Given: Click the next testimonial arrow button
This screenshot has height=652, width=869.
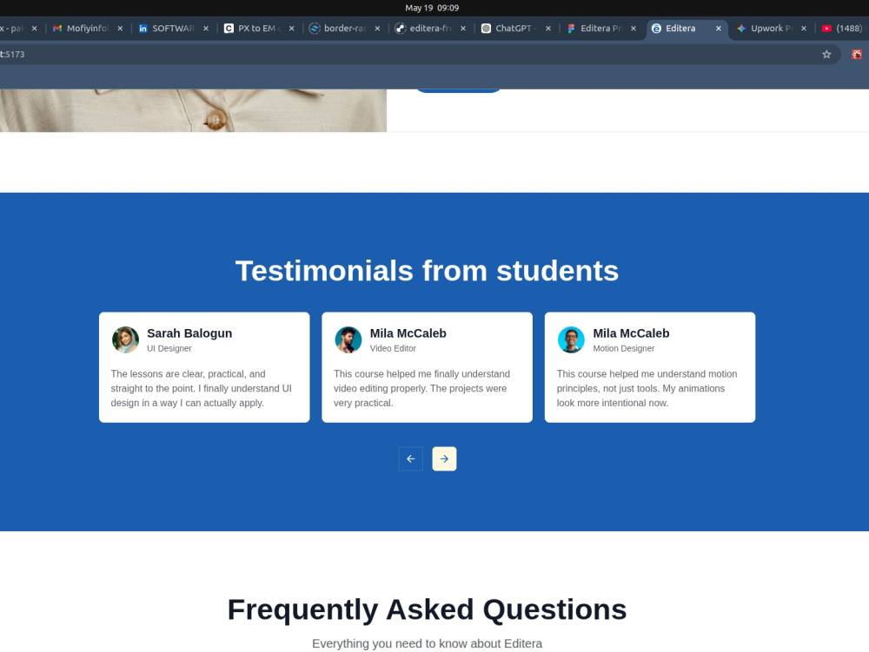Looking at the screenshot, I should coord(444,459).
